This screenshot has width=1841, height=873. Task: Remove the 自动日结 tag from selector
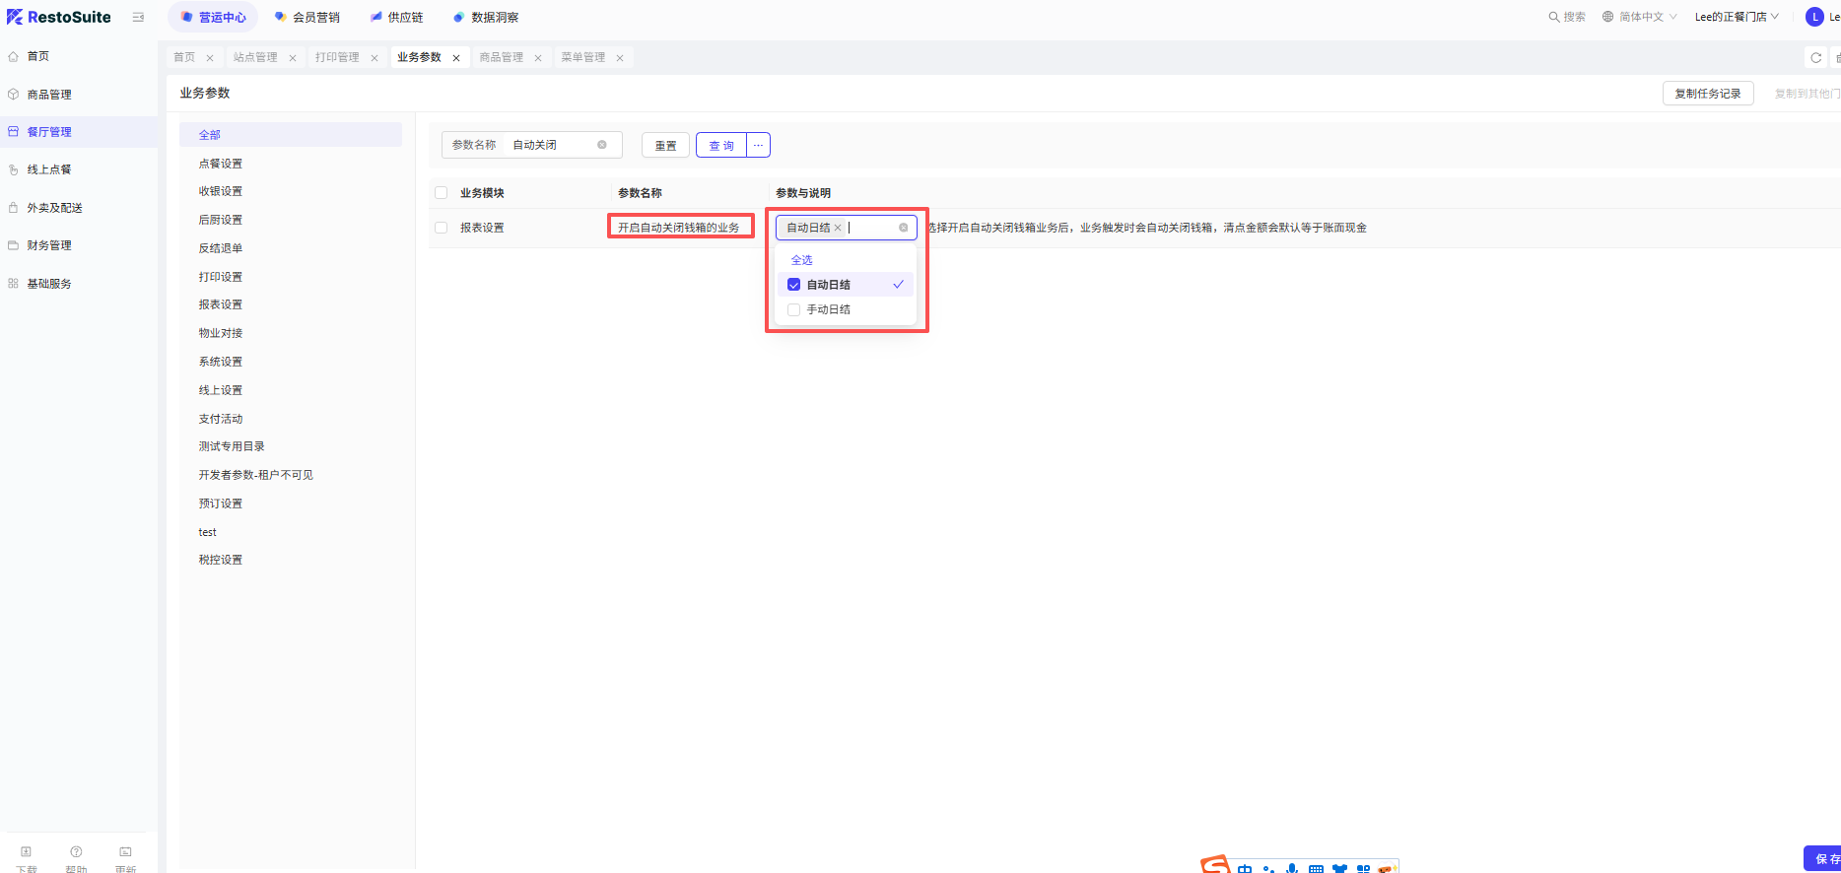tap(838, 228)
